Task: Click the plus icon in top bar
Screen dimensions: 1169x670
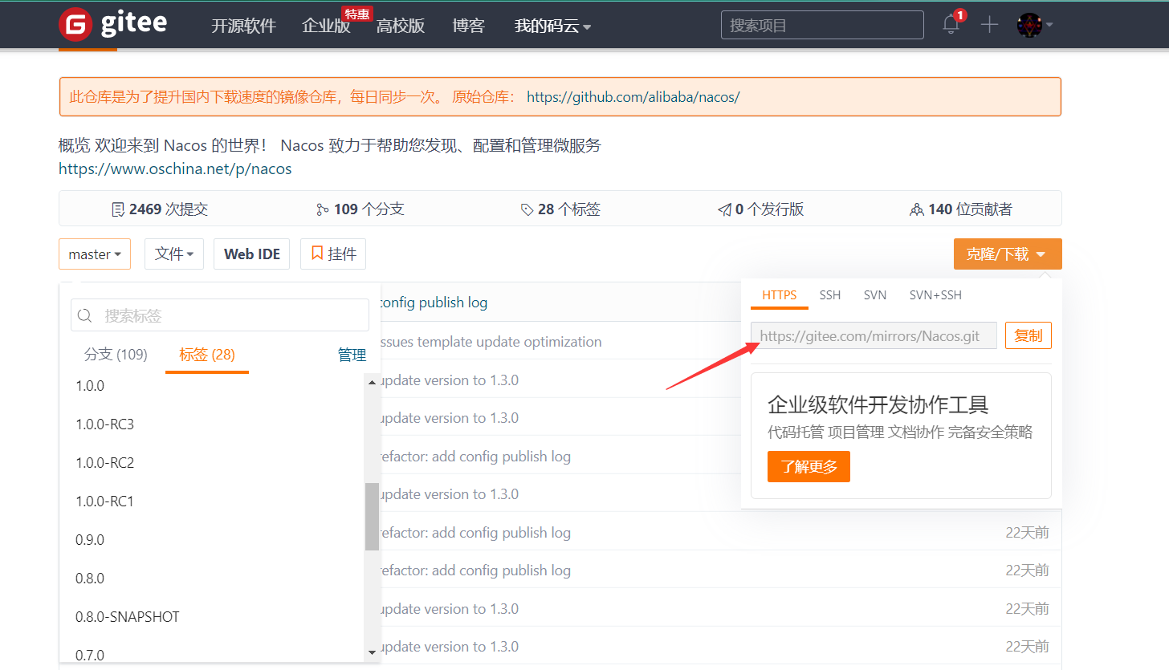Action: click(x=989, y=25)
